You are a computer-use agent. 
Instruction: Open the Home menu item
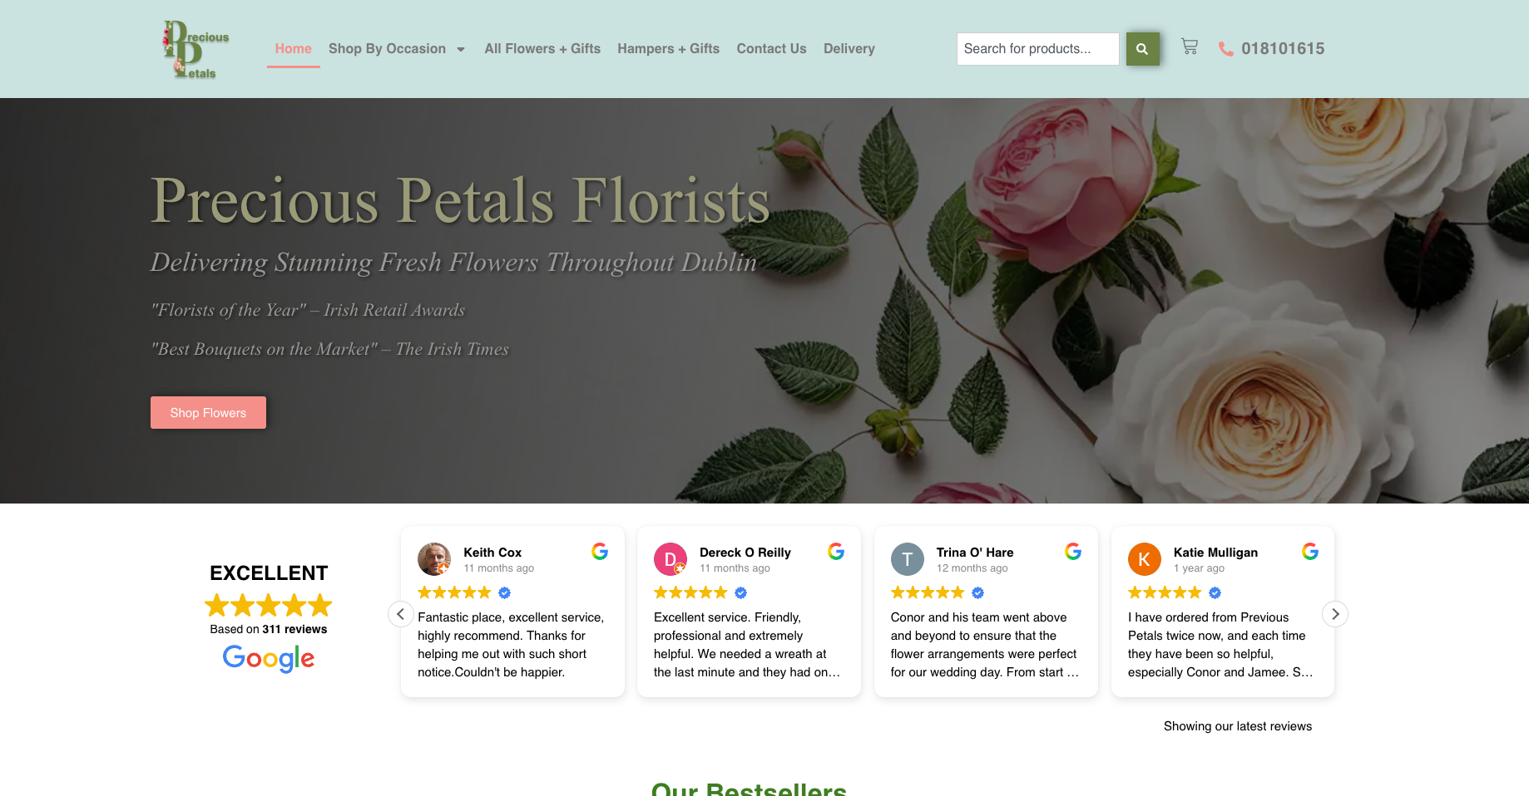coord(294,49)
